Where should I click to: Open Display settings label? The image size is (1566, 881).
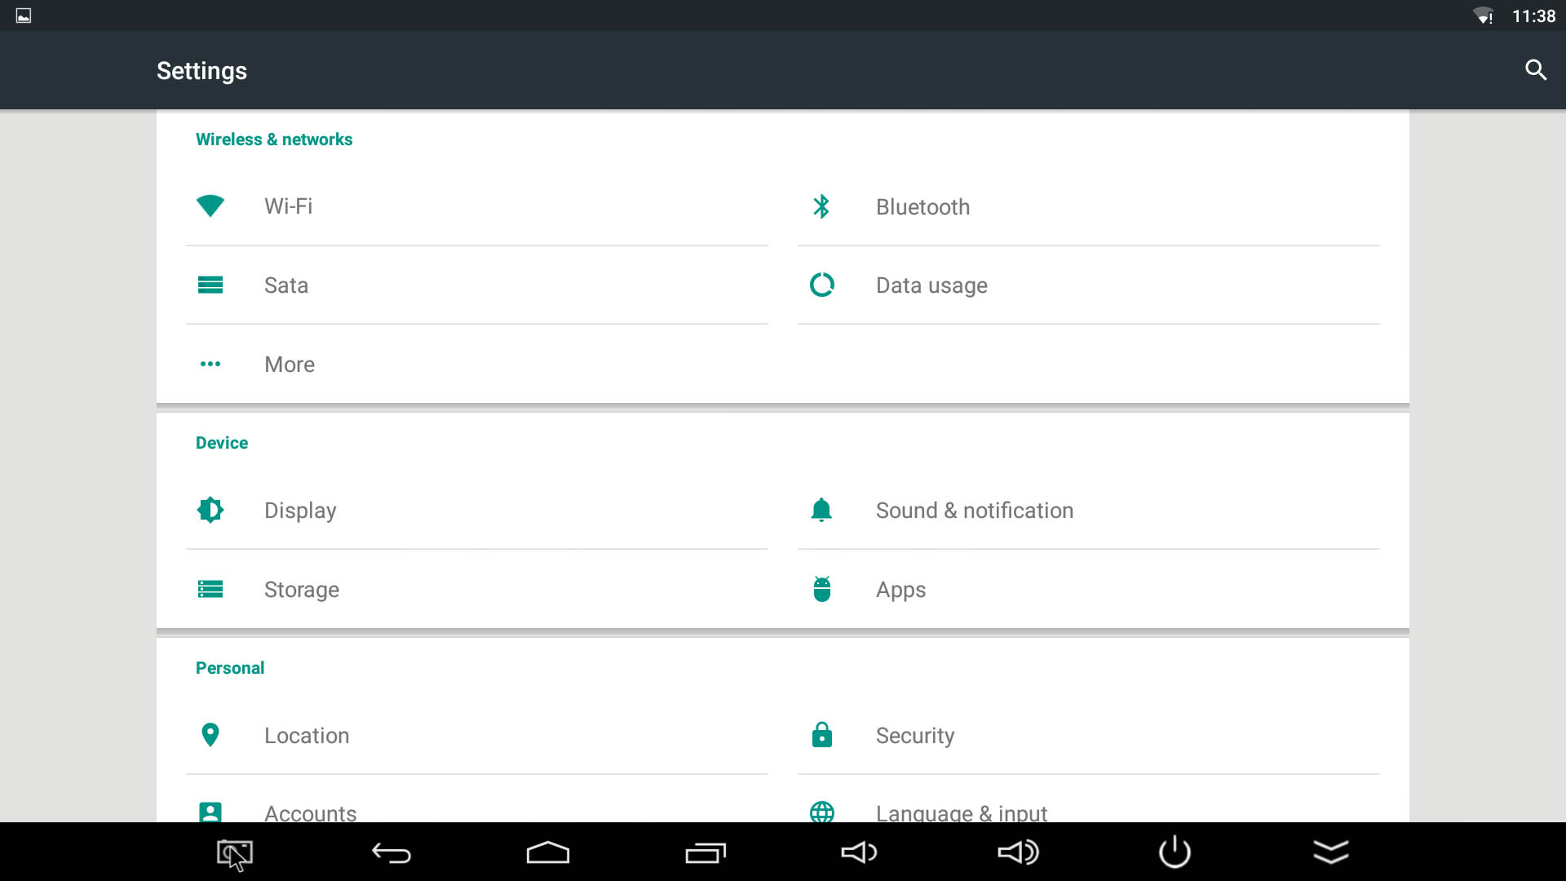pos(300,511)
